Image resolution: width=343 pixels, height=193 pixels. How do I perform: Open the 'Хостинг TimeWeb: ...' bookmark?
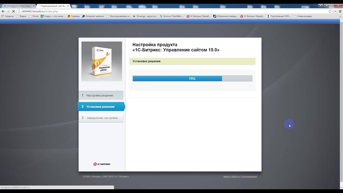tap(172, 16)
